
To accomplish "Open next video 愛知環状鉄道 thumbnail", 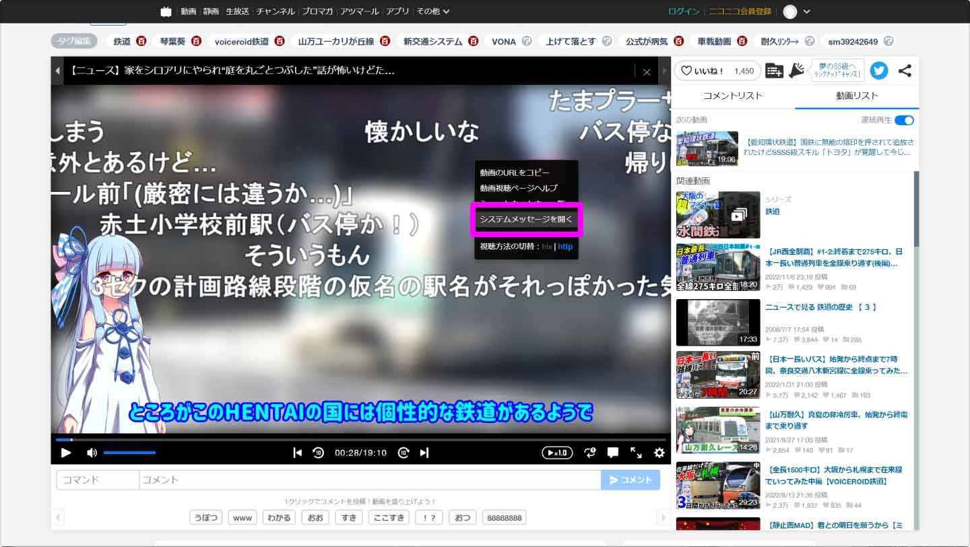I will [707, 148].
